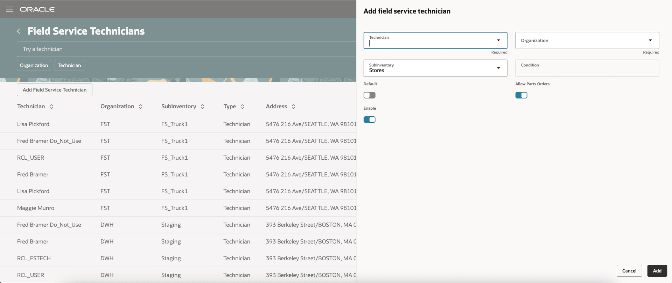Turn off Allow Parts Orders toggle
This screenshot has height=283, width=672.
pos(521,95)
